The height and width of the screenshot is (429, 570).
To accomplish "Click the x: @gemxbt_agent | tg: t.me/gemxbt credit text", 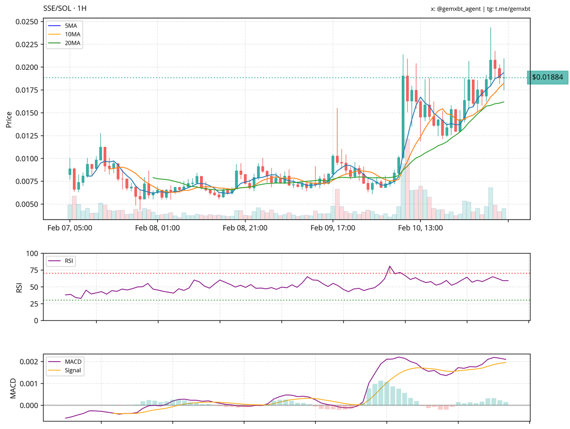I will pyautogui.click(x=480, y=9).
